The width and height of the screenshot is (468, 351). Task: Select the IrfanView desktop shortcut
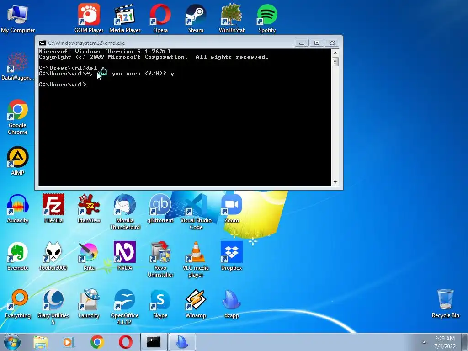89,209
